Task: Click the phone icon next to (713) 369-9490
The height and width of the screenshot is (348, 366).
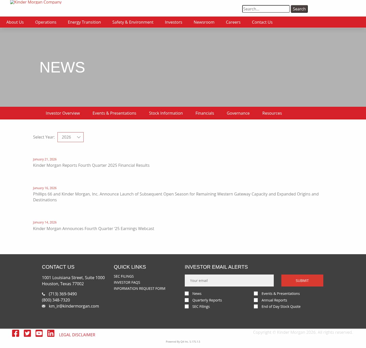Action: click(x=43, y=294)
